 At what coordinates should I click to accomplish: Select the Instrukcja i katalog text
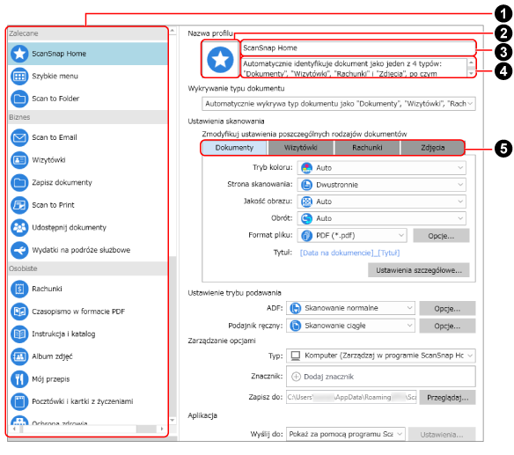[63, 334]
